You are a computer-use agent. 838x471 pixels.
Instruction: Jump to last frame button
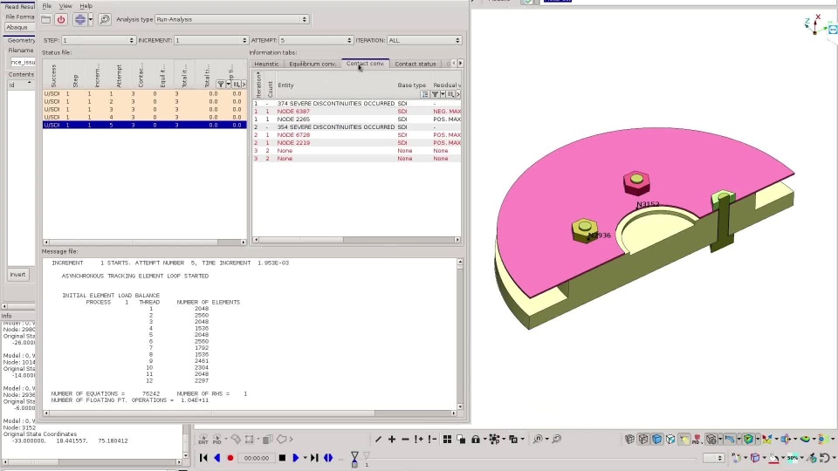coord(314,458)
